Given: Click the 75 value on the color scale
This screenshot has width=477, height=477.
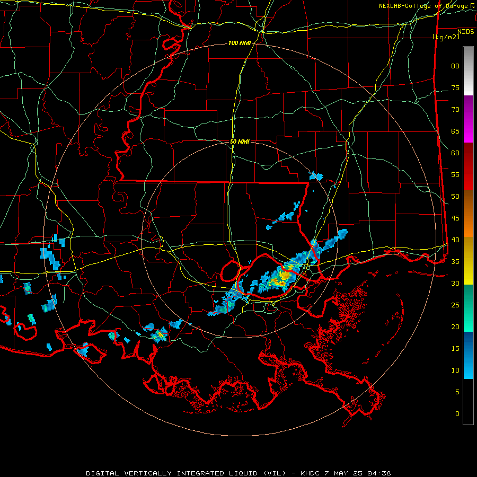Looking at the screenshot, I should click(455, 87).
